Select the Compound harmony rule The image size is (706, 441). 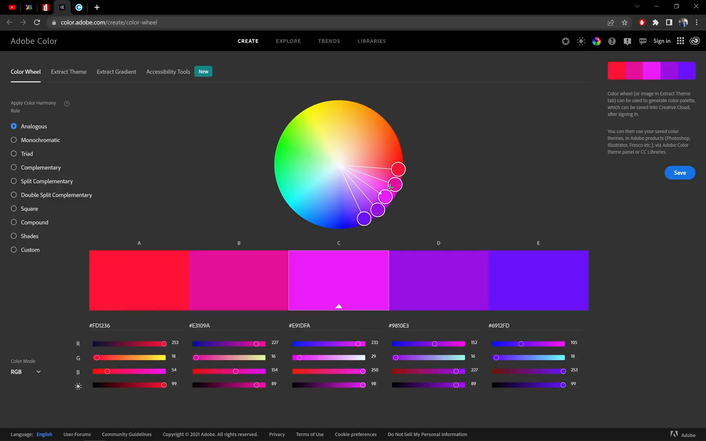coord(30,223)
